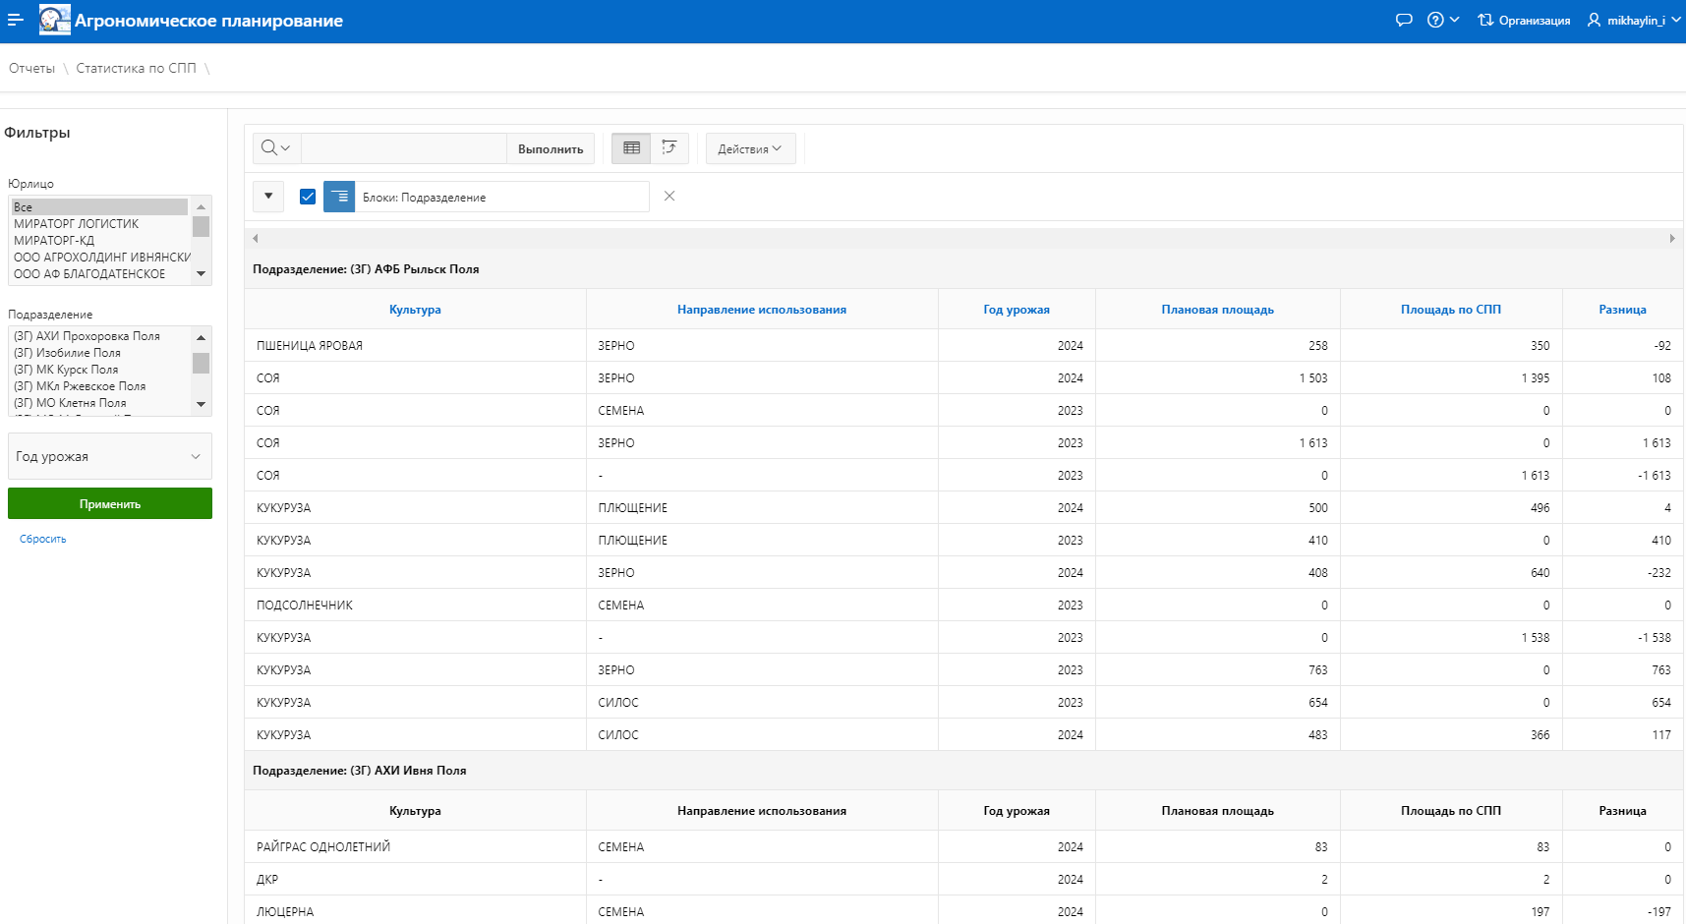Open the help question mark menu
Screen dimensions: 1686x924
click(1442, 20)
